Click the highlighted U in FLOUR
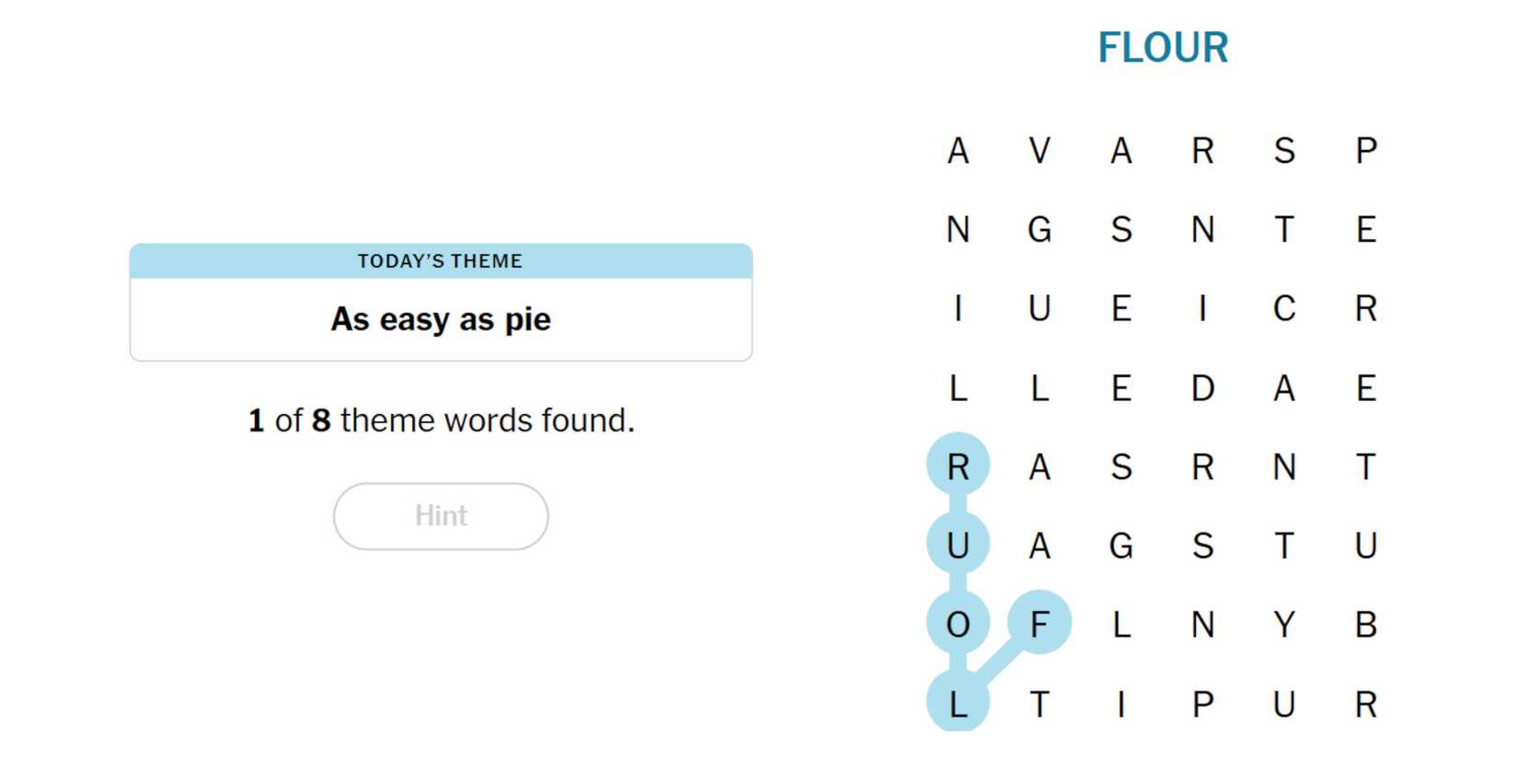1518x759 pixels. click(x=958, y=546)
